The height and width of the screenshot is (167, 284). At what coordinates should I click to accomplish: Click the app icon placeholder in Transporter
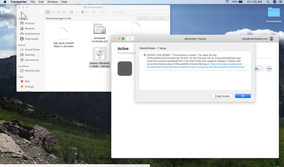click(x=125, y=69)
